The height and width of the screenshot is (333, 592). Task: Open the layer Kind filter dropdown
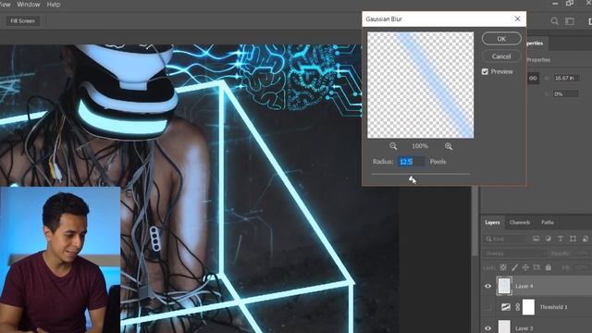click(505, 239)
